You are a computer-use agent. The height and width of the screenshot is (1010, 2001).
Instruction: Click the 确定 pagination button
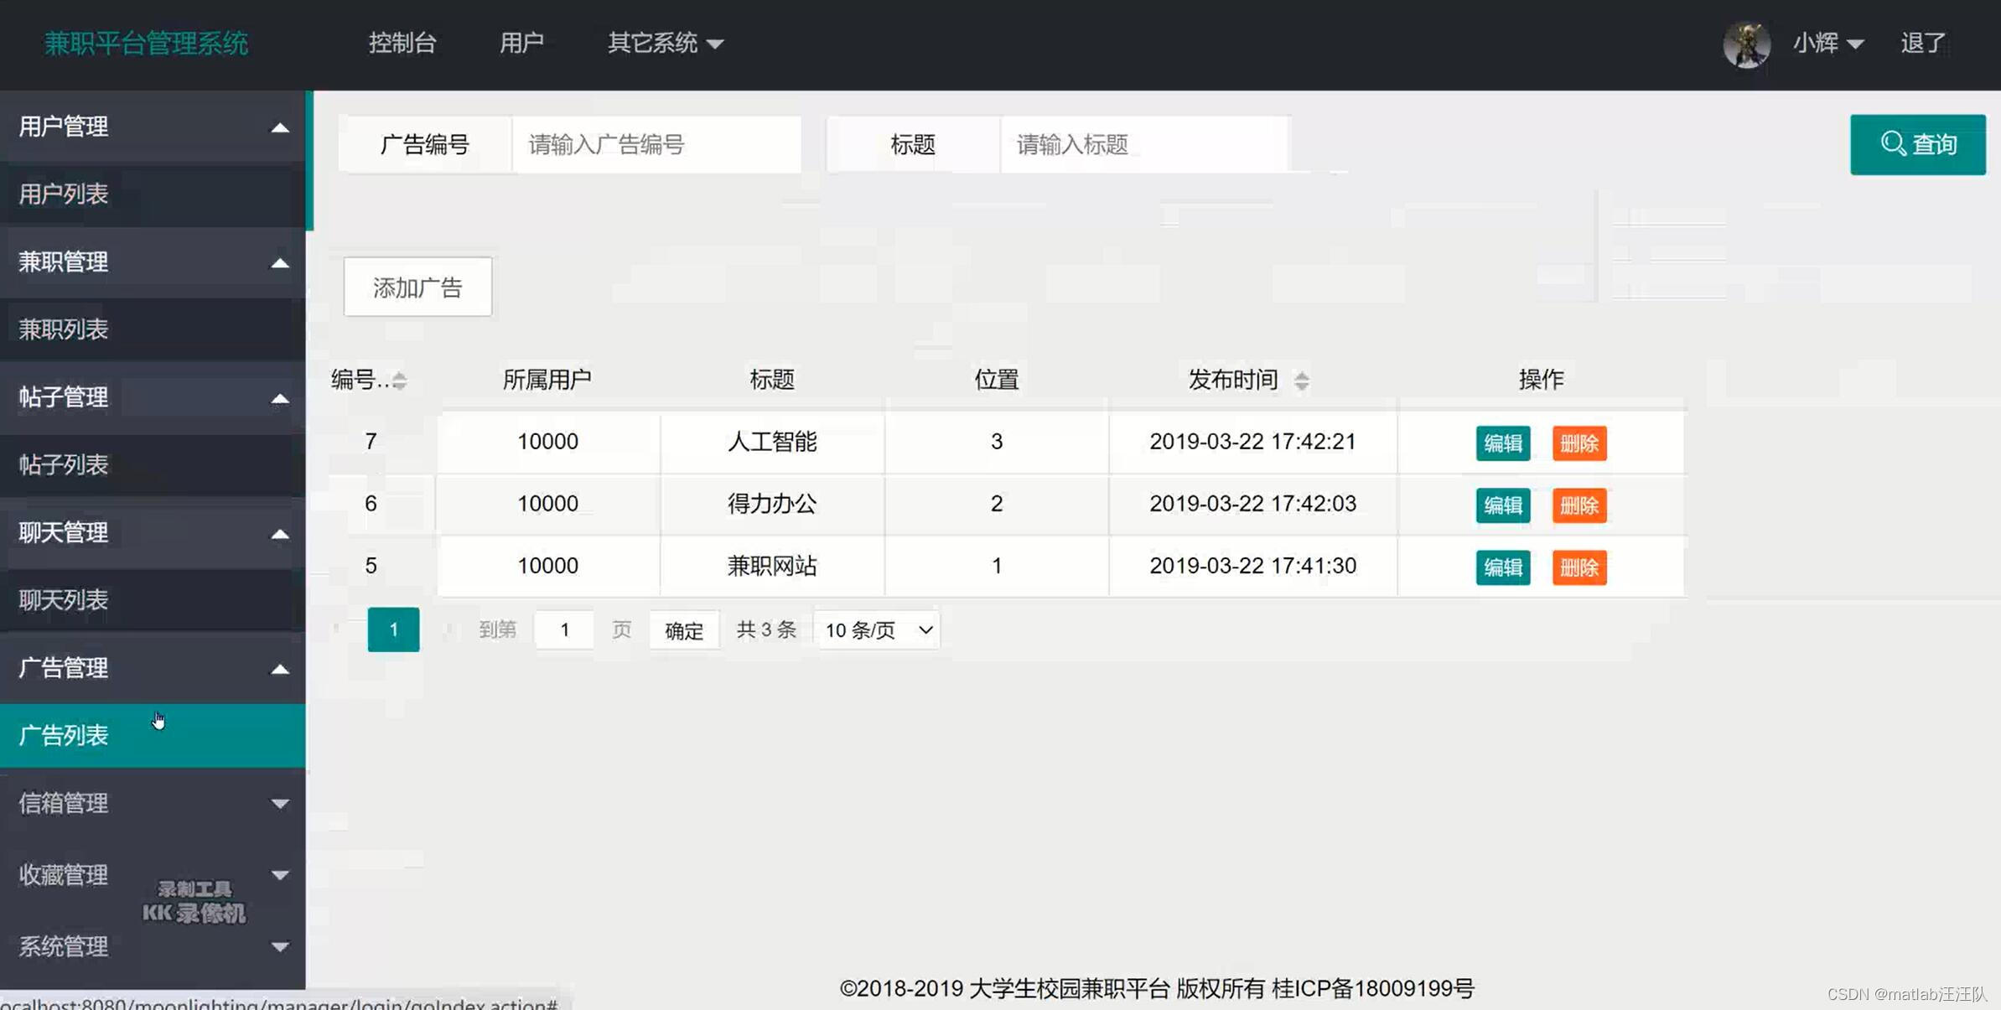[x=684, y=629]
